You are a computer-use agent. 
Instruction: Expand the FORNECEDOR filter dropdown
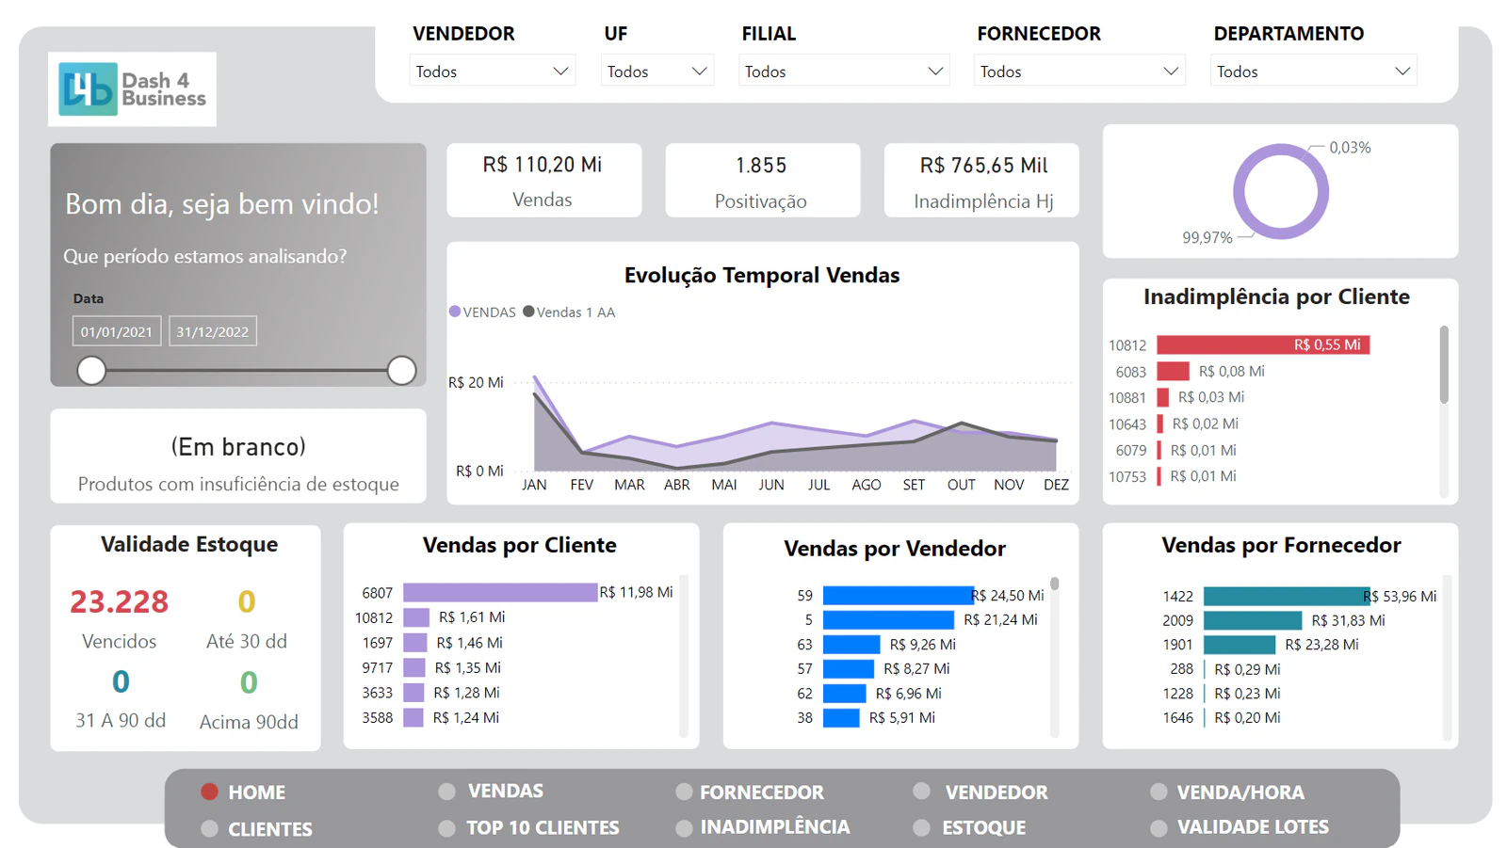[1079, 71]
